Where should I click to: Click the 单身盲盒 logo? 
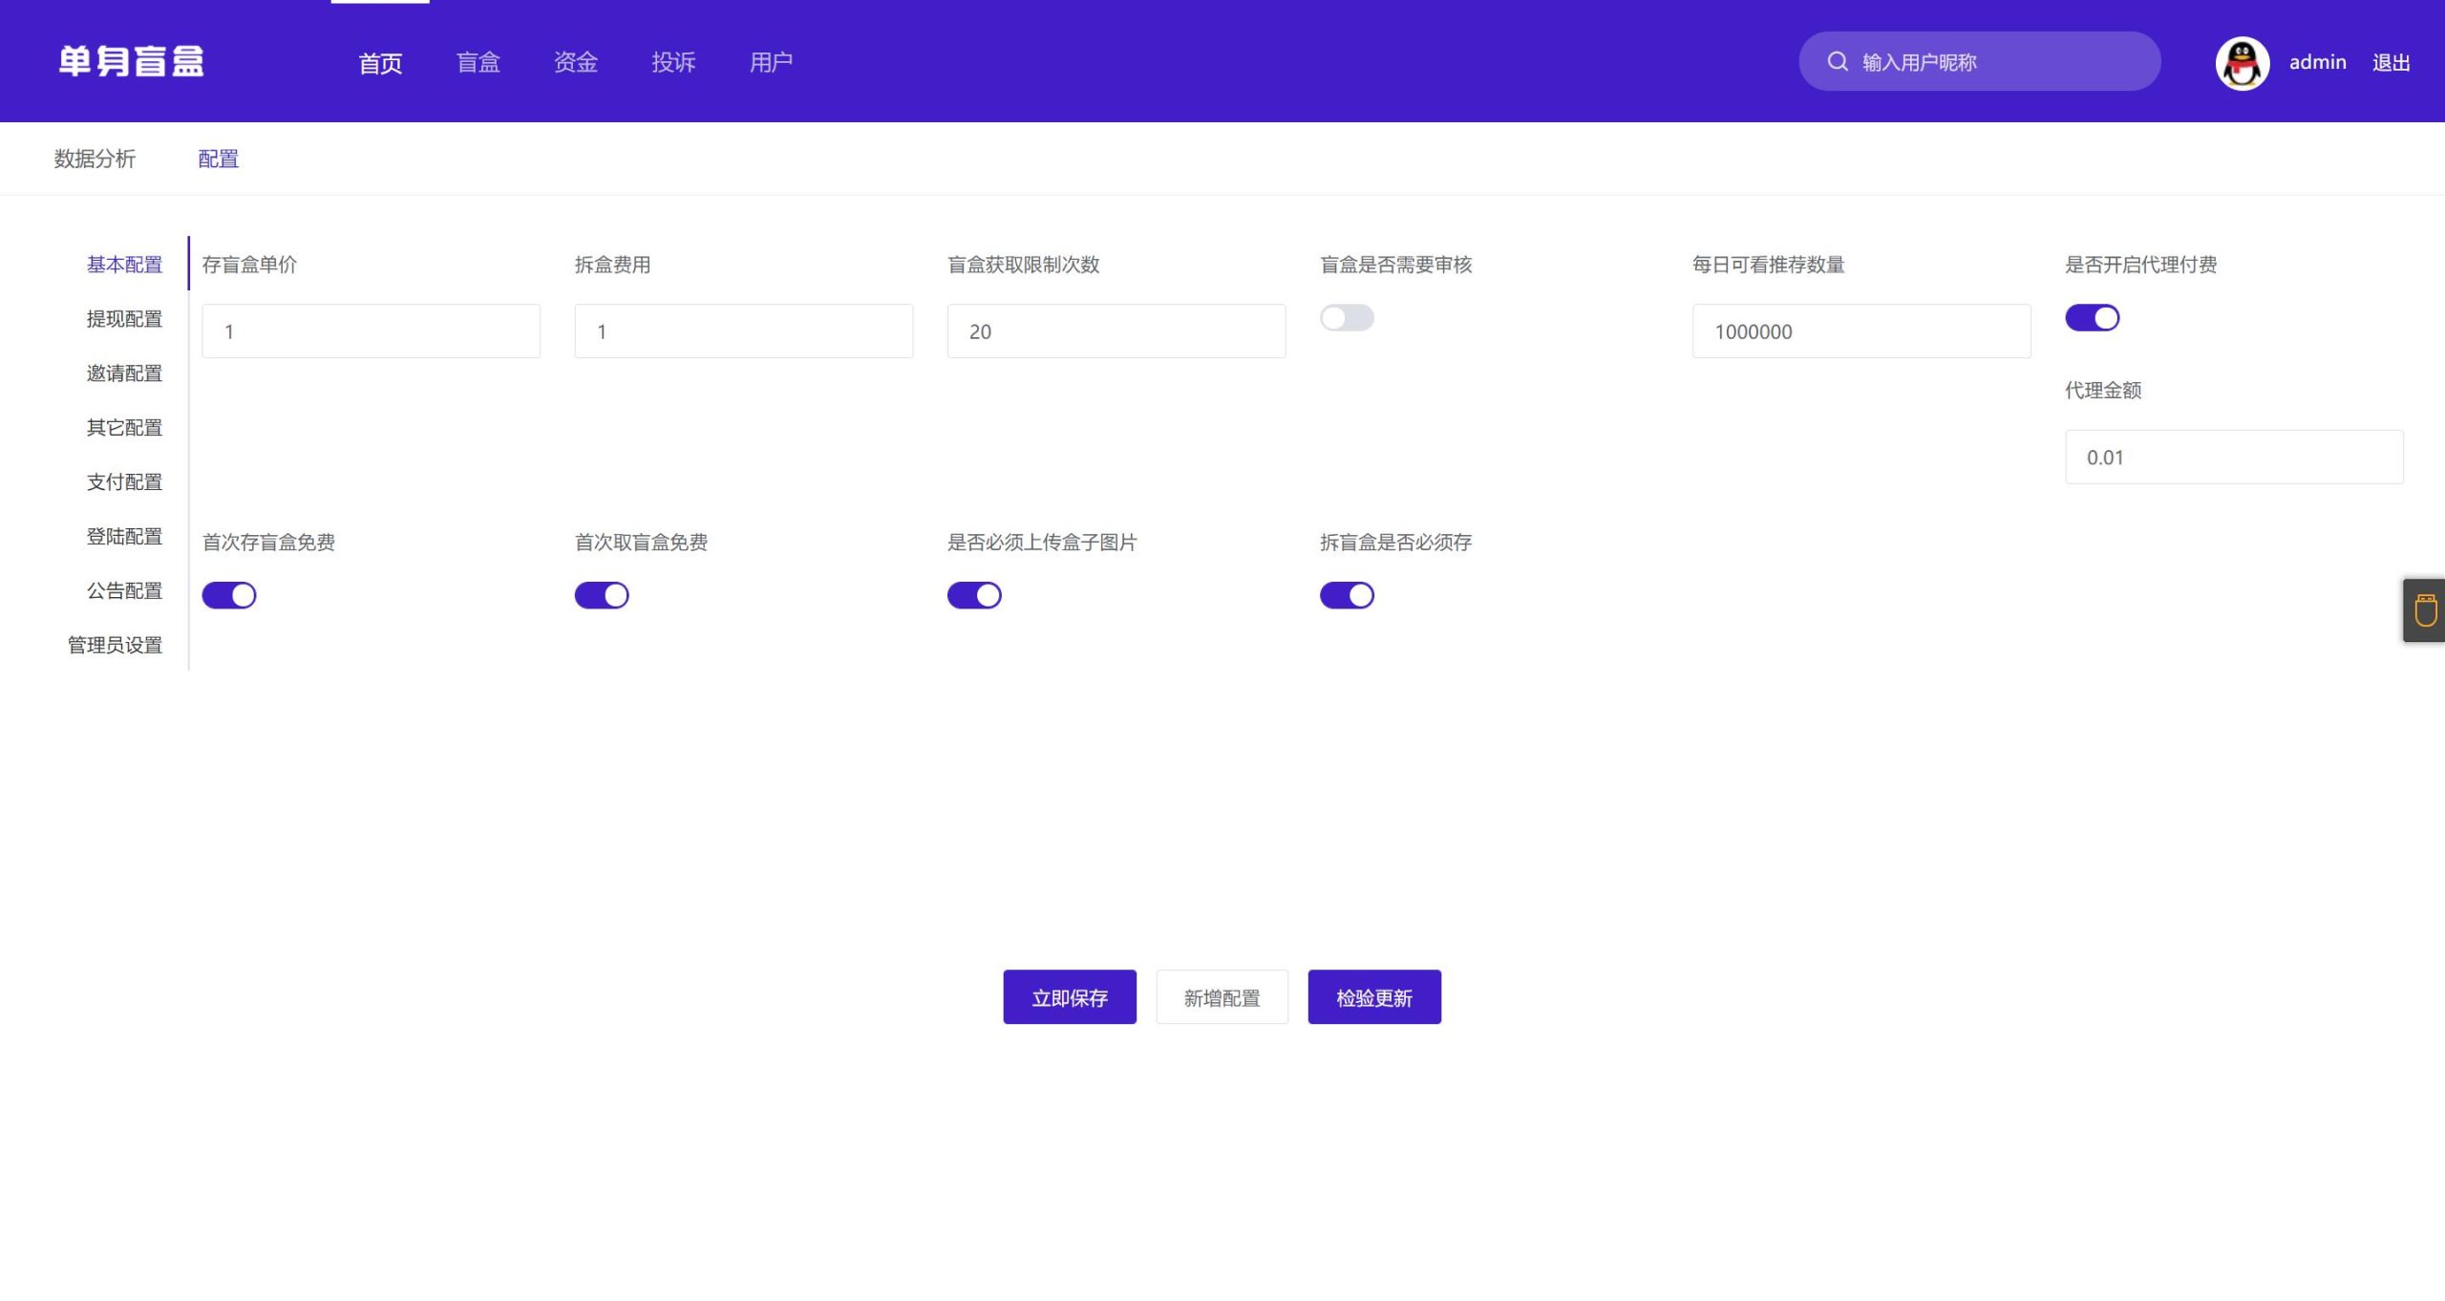(131, 62)
